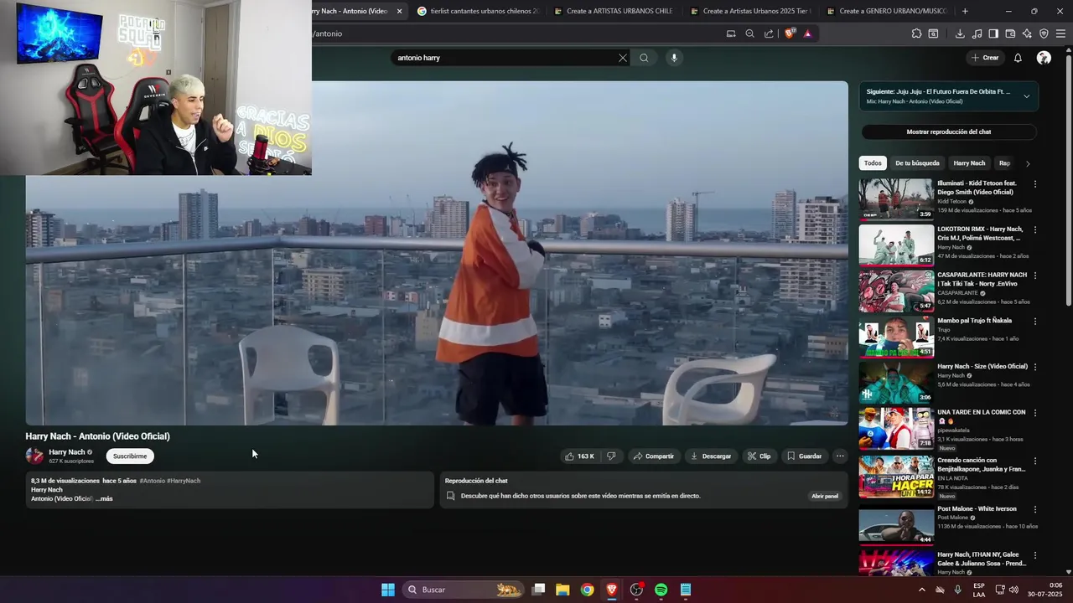Viewport: 1073px width, 603px height.
Task: Open Windows Start menu
Action: tap(388, 590)
